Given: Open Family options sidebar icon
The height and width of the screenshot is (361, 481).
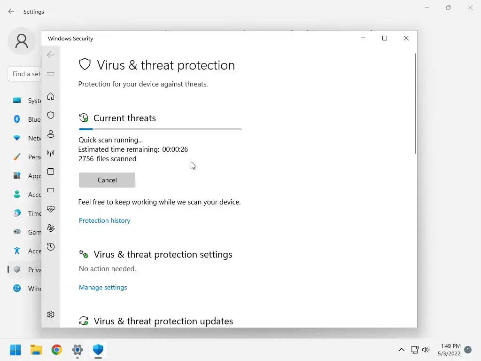Looking at the screenshot, I should [x=51, y=228].
